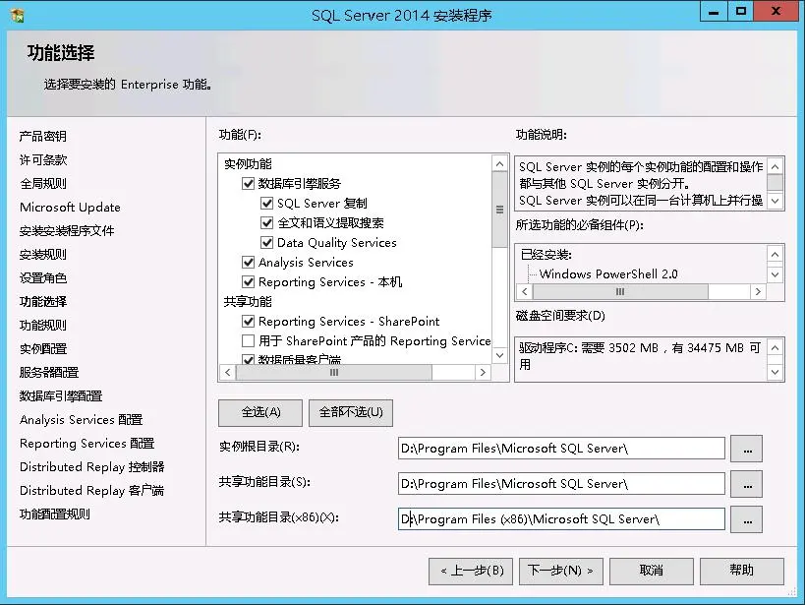Viewport: 805px width, 605px height.
Task: Uncheck Data Quality Services checkbox
Action: tap(266, 242)
